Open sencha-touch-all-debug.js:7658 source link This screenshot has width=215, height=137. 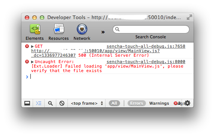(x=146, y=46)
